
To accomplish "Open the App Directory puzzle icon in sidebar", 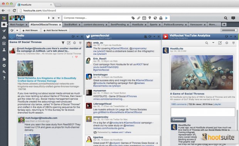I will 4,59.
